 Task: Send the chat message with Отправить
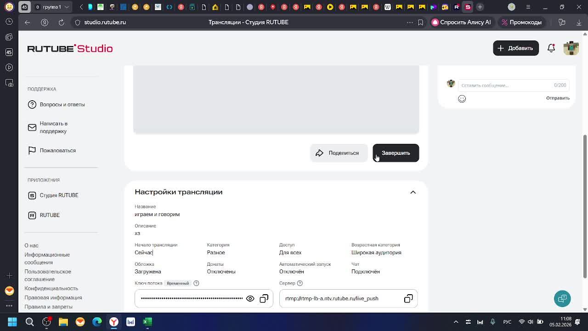pyautogui.click(x=558, y=98)
